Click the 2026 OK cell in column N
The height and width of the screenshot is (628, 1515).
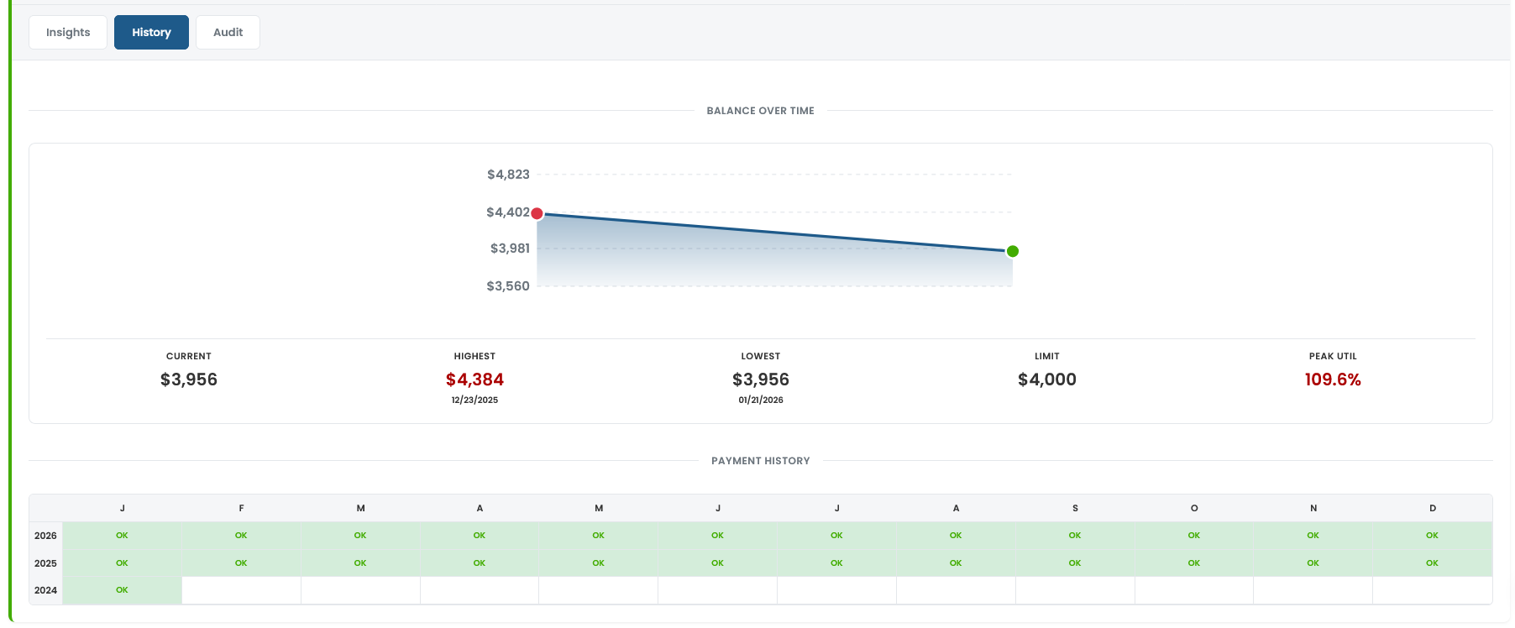click(1313, 536)
